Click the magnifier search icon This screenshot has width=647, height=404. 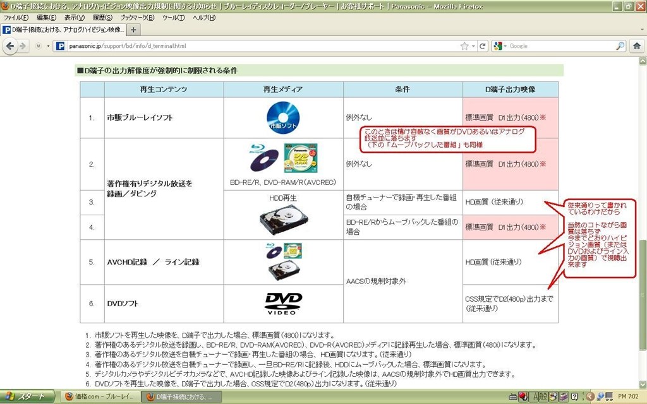click(620, 46)
